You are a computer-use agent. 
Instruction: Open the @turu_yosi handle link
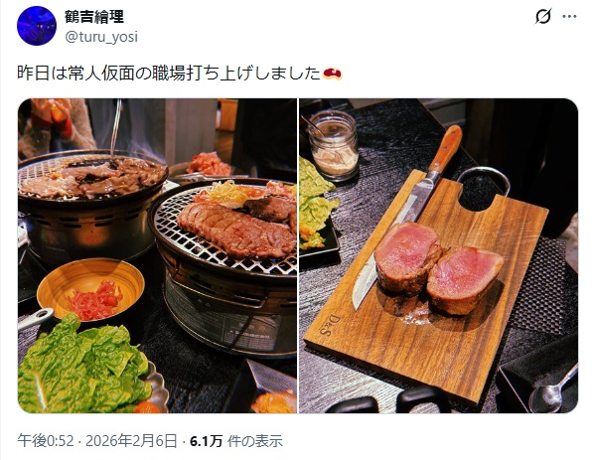click(101, 37)
